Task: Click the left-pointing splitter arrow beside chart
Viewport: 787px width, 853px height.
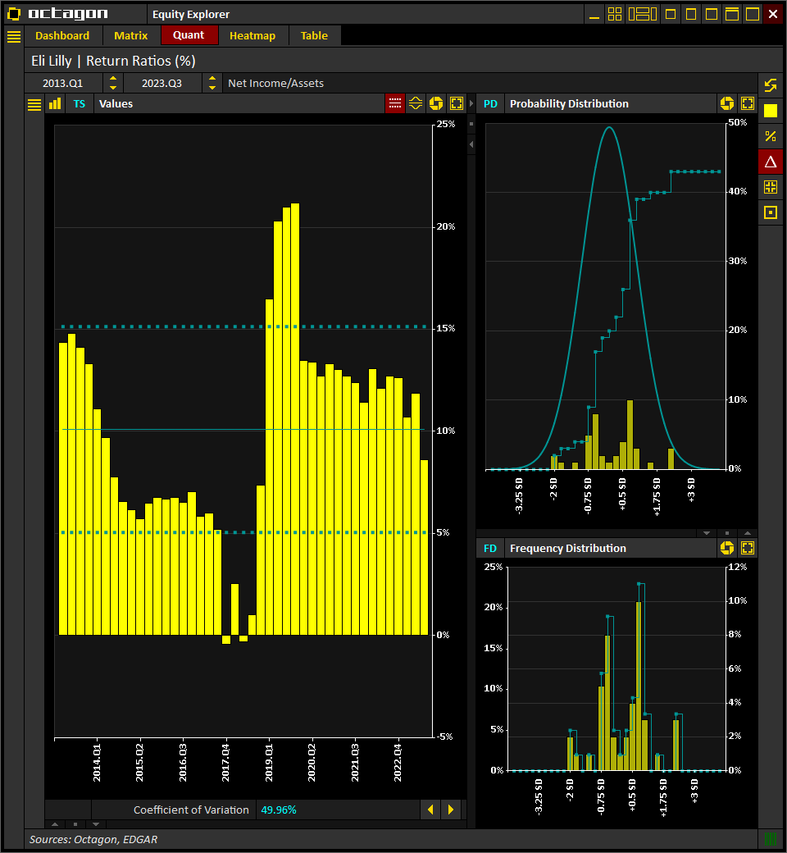Action: (x=471, y=144)
